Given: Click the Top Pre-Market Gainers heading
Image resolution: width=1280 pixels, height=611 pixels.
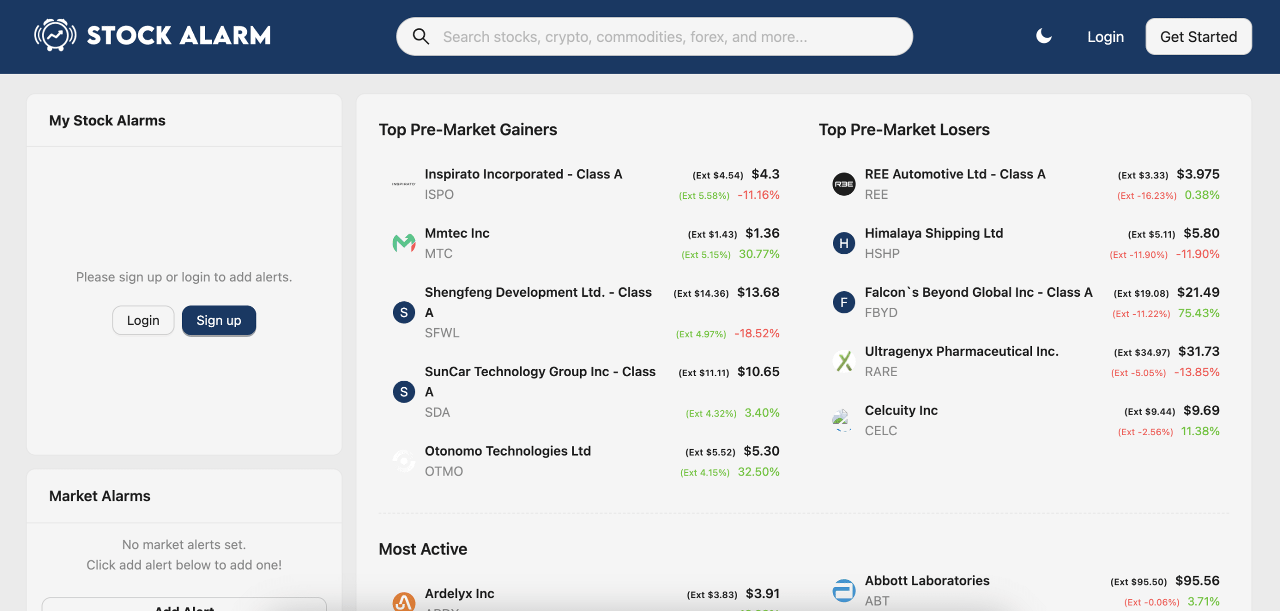Looking at the screenshot, I should pos(467,130).
